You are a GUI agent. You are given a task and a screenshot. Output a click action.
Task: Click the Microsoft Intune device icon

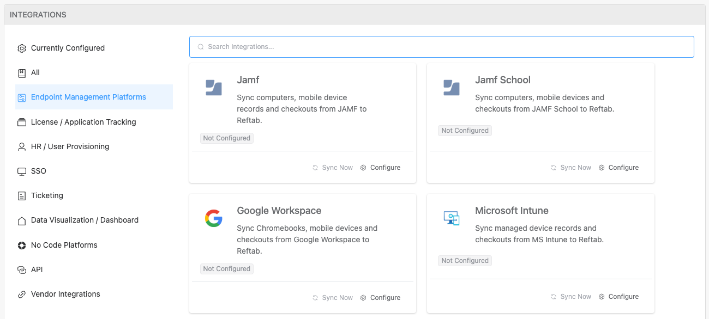coord(452,217)
